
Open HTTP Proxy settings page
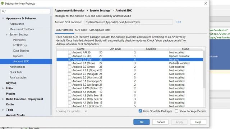[x=20, y=46]
